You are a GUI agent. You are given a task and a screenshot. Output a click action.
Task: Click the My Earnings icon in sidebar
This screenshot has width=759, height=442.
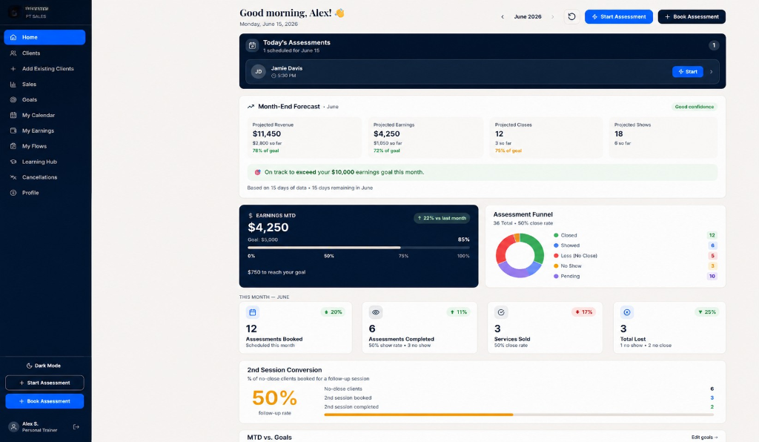[x=13, y=131]
